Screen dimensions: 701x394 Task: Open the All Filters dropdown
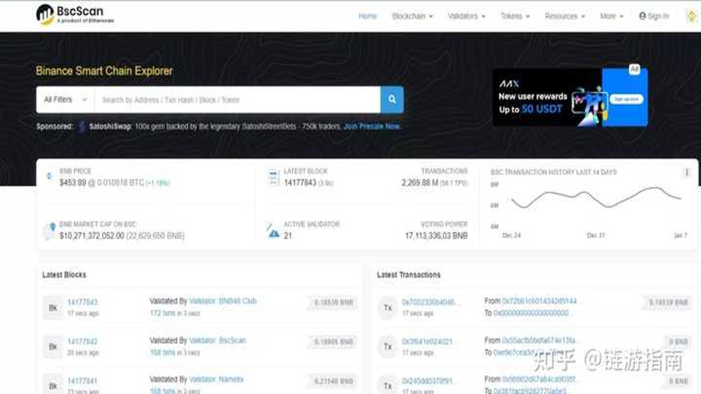[x=66, y=100]
